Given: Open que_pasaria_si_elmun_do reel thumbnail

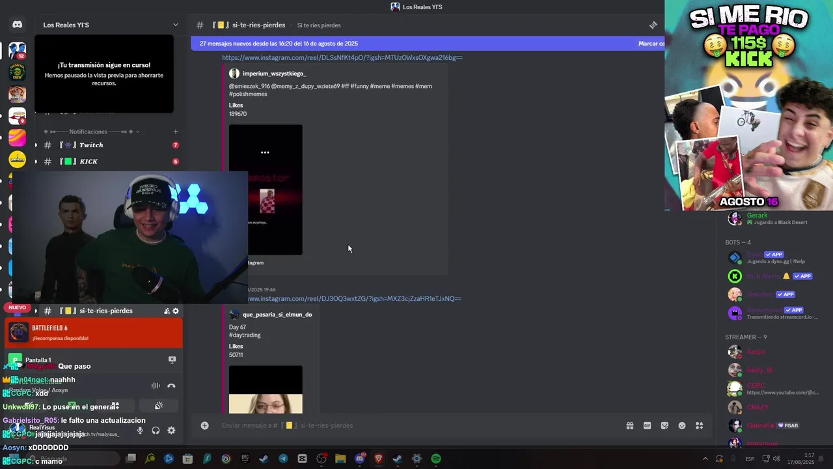Looking at the screenshot, I should coord(266,390).
